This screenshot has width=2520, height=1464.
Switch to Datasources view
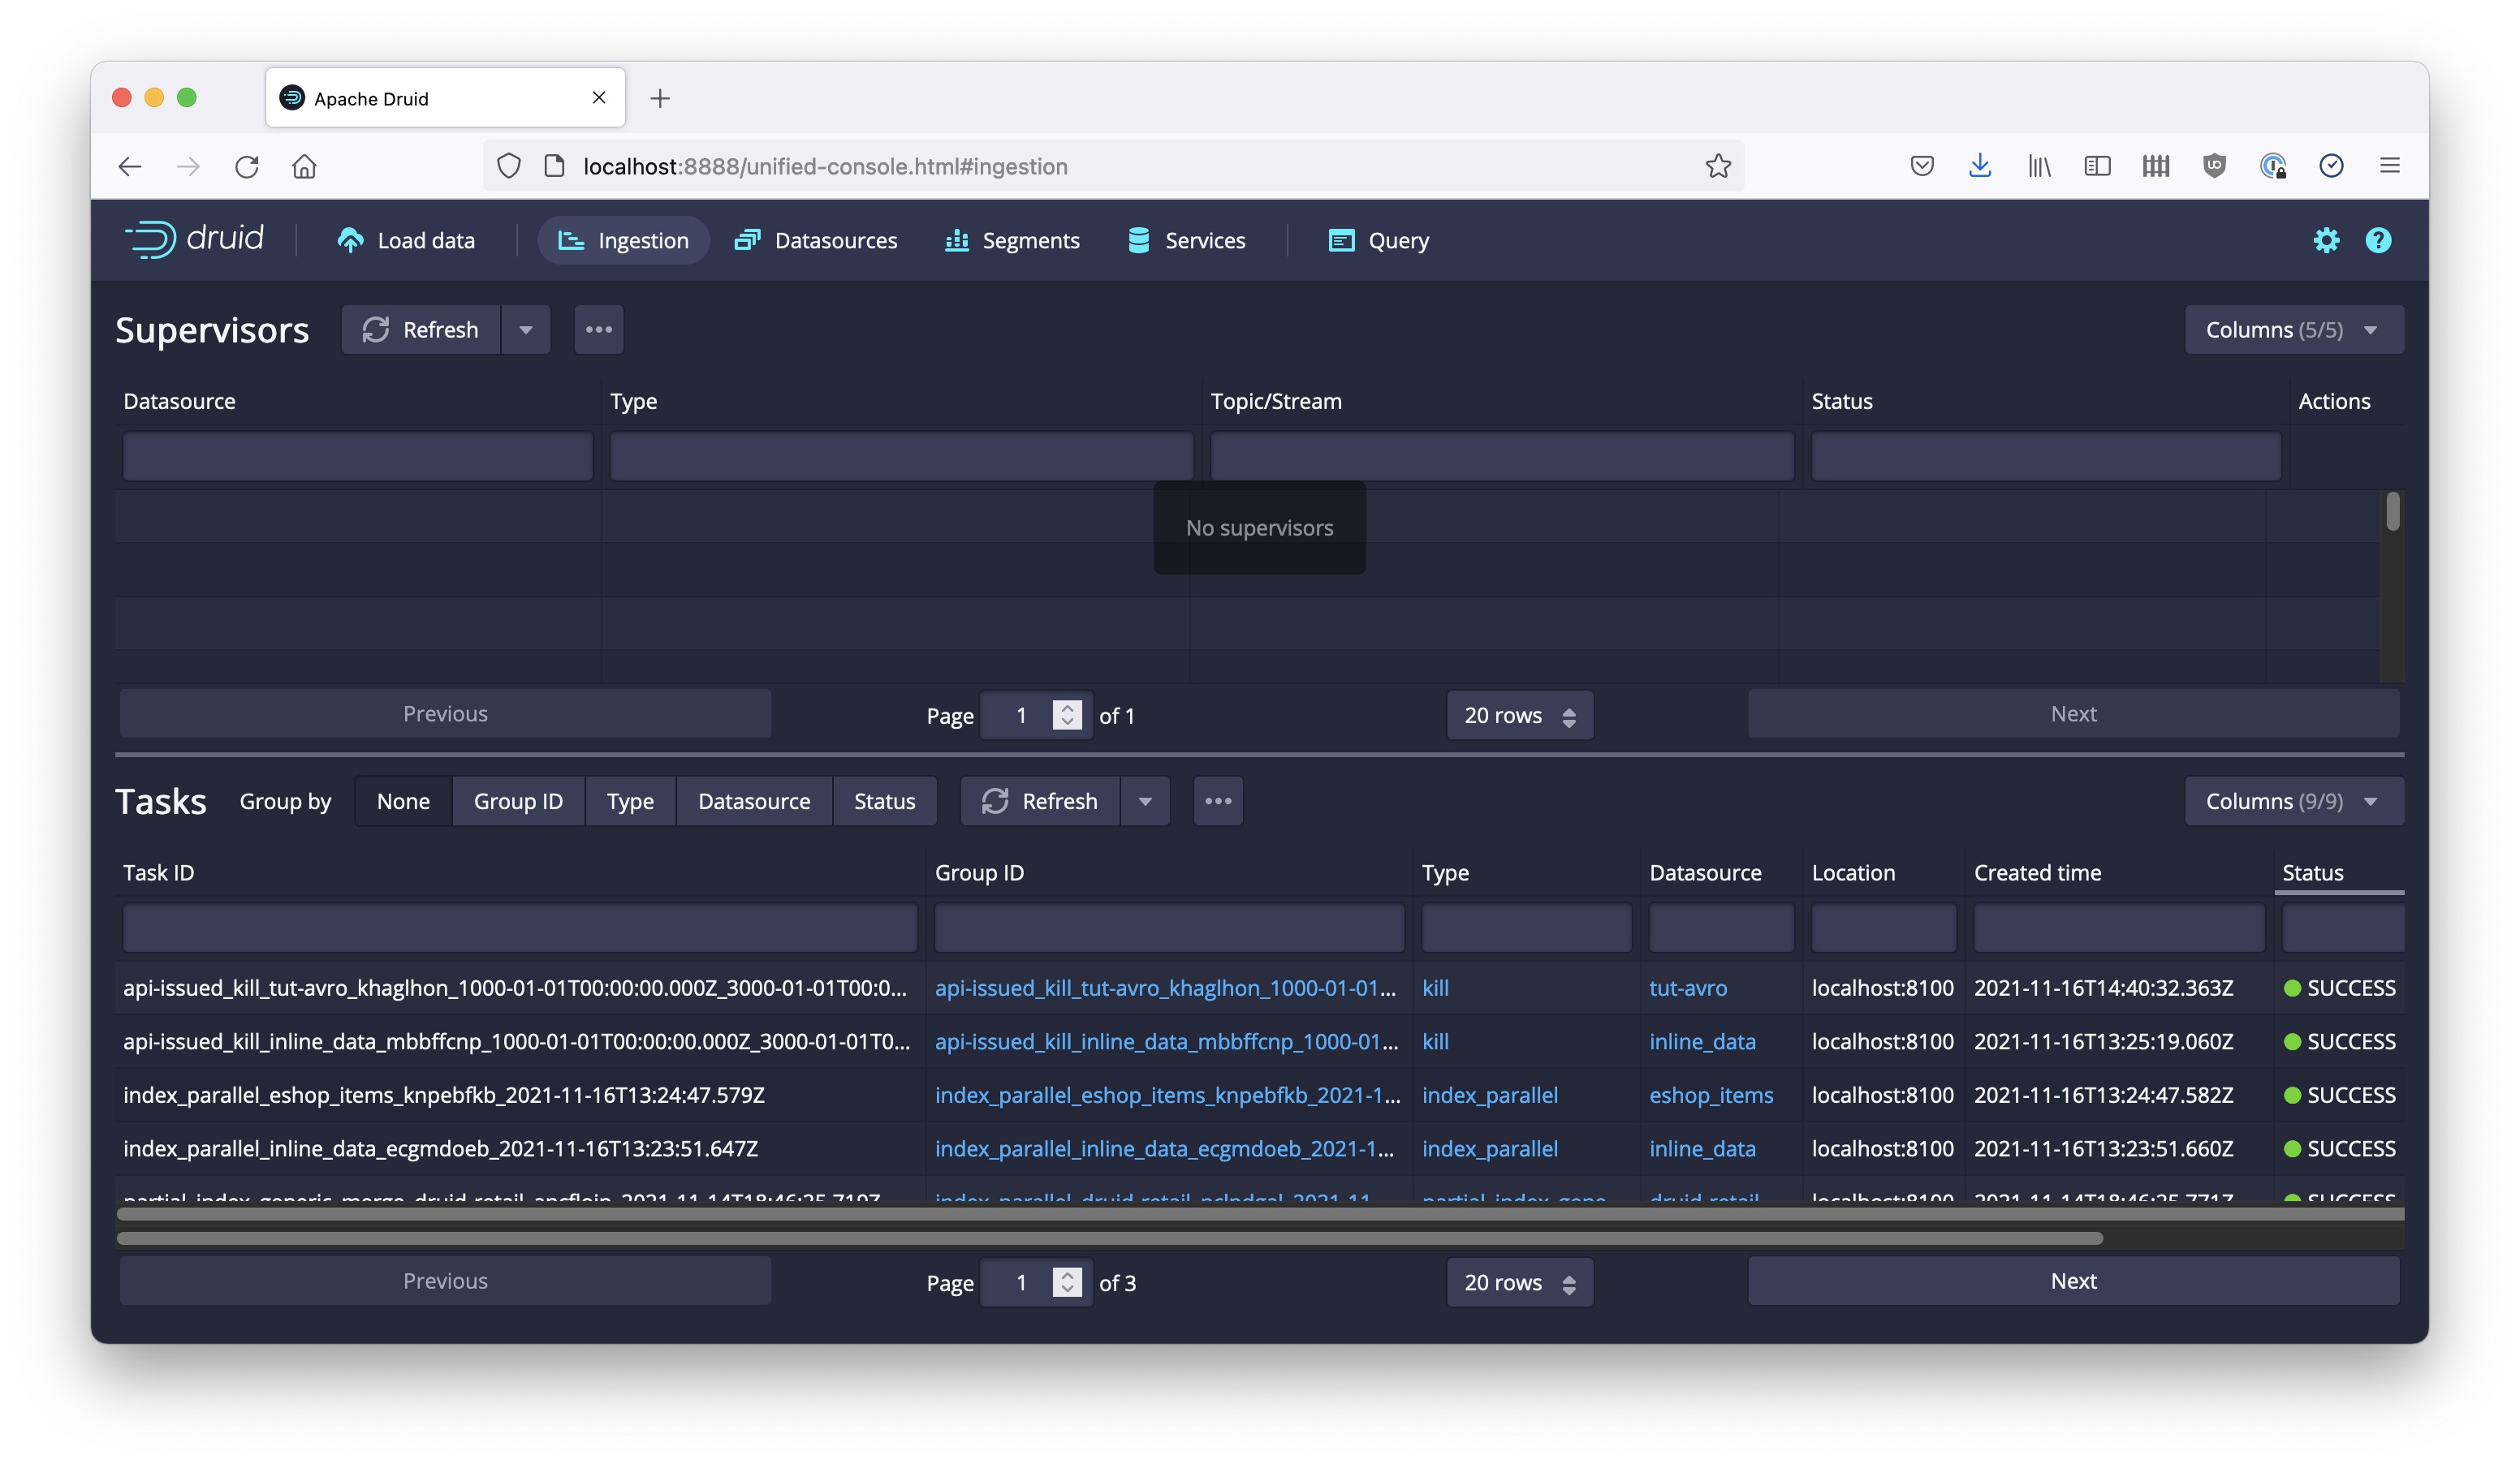pyautogui.click(x=815, y=241)
